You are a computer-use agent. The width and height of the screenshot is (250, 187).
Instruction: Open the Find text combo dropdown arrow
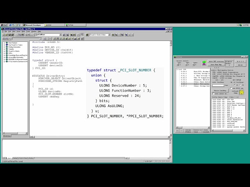[x=60, y=35]
